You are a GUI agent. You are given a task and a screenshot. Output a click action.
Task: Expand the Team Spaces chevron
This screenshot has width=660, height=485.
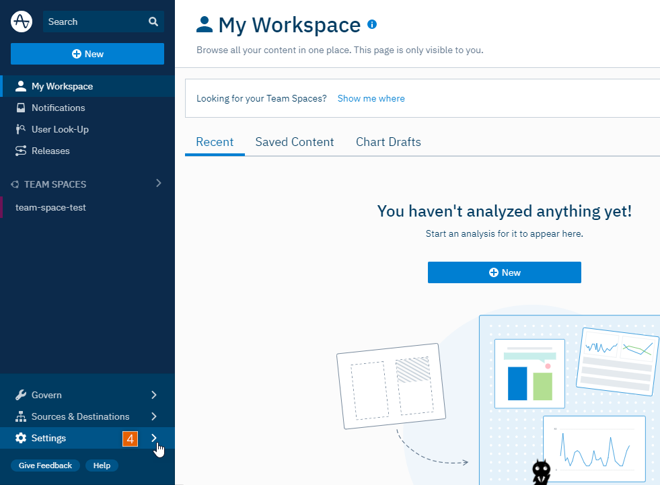coord(158,183)
